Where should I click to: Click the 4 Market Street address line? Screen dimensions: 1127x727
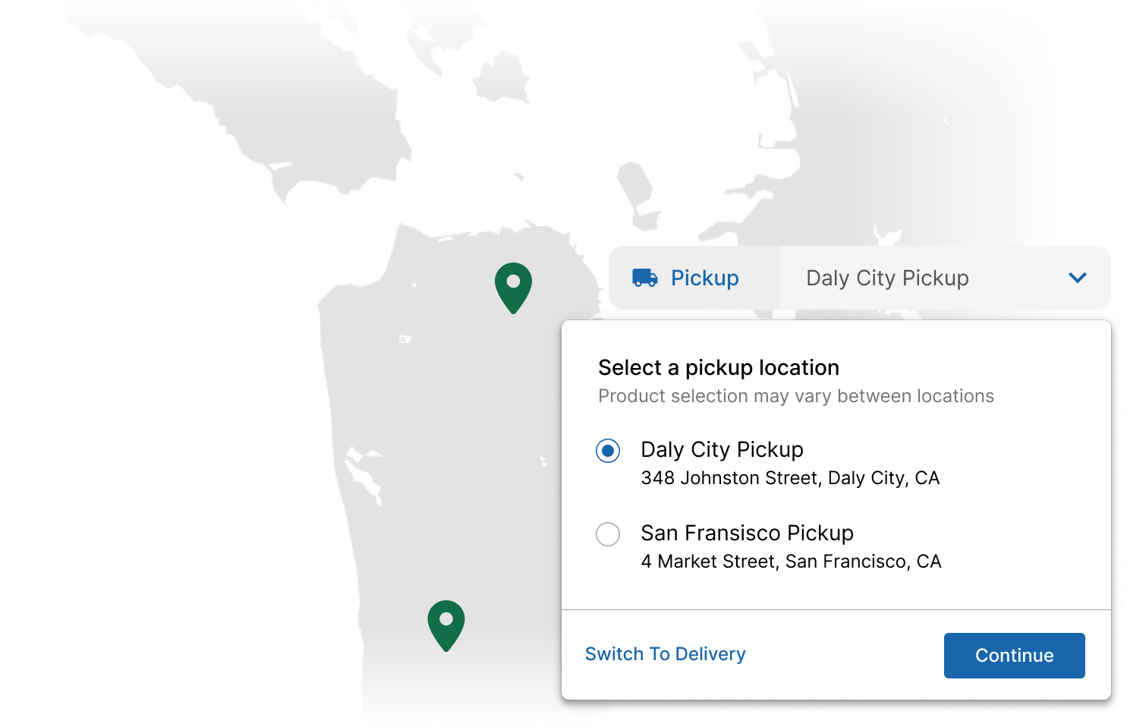791,562
